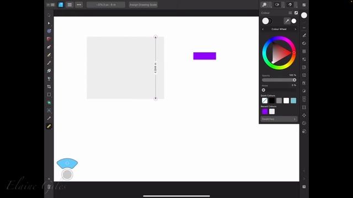The image size is (353, 198).
Task: Open the History clock icon
Action: tap(304, 123)
